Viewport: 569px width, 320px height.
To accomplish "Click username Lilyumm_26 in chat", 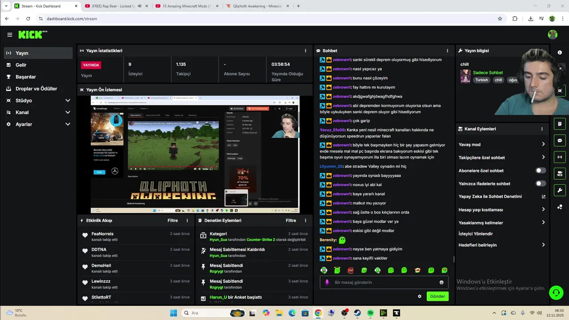I will pyautogui.click(x=331, y=166).
